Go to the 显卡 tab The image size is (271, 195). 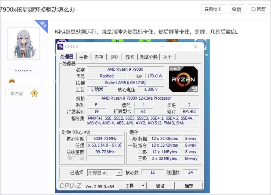[x=130, y=57]
